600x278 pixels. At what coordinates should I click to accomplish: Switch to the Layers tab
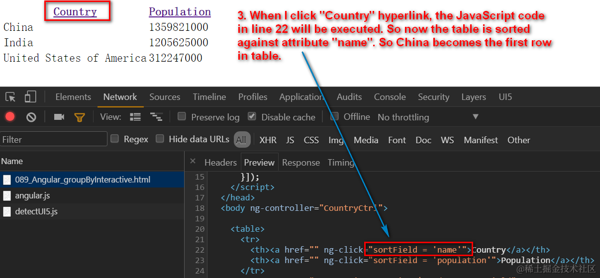[474, 97]
